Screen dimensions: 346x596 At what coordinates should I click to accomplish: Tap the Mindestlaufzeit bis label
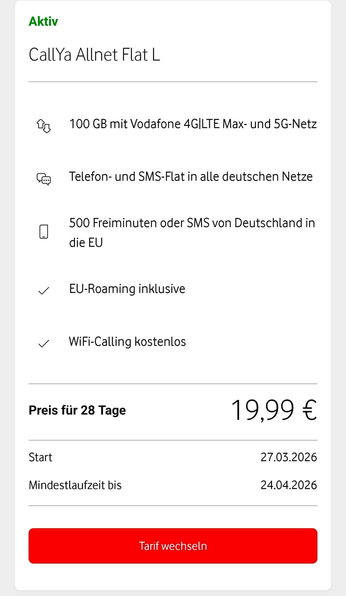coord(75,485)
